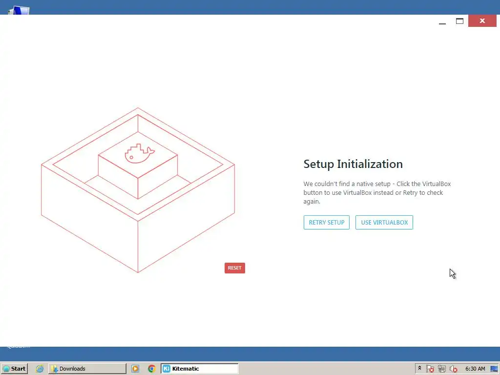Click the Docker whale box illustration
This screenshot has width=500, height=375.
pyautogui.click(x=138, y=190)
